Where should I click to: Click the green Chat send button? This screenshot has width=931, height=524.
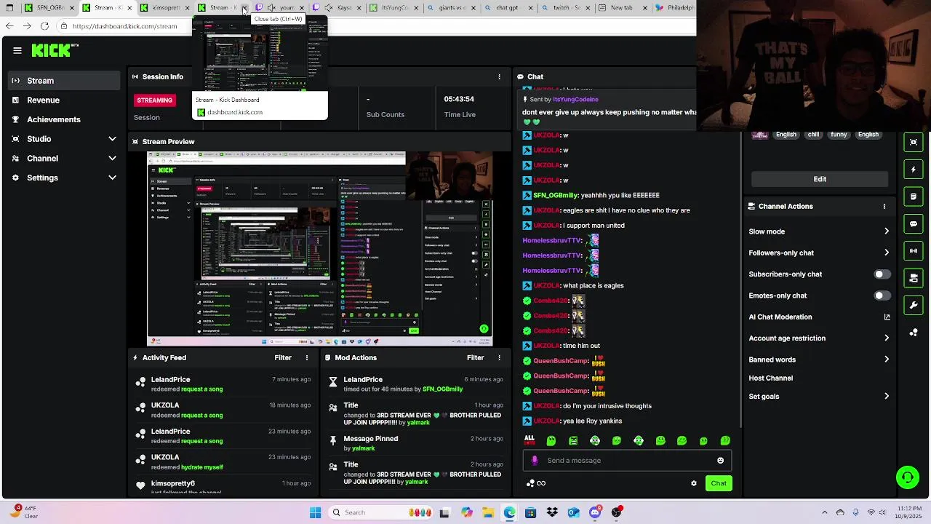[x=719, y=483]
